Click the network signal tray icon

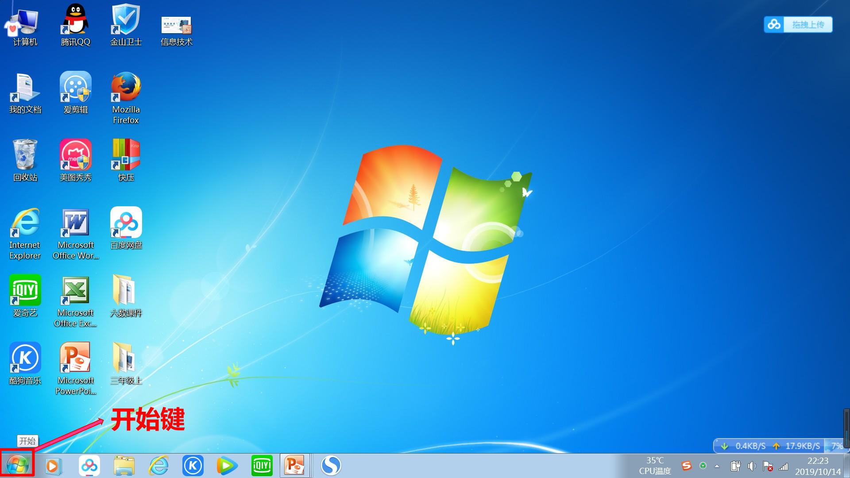(784, 466)
